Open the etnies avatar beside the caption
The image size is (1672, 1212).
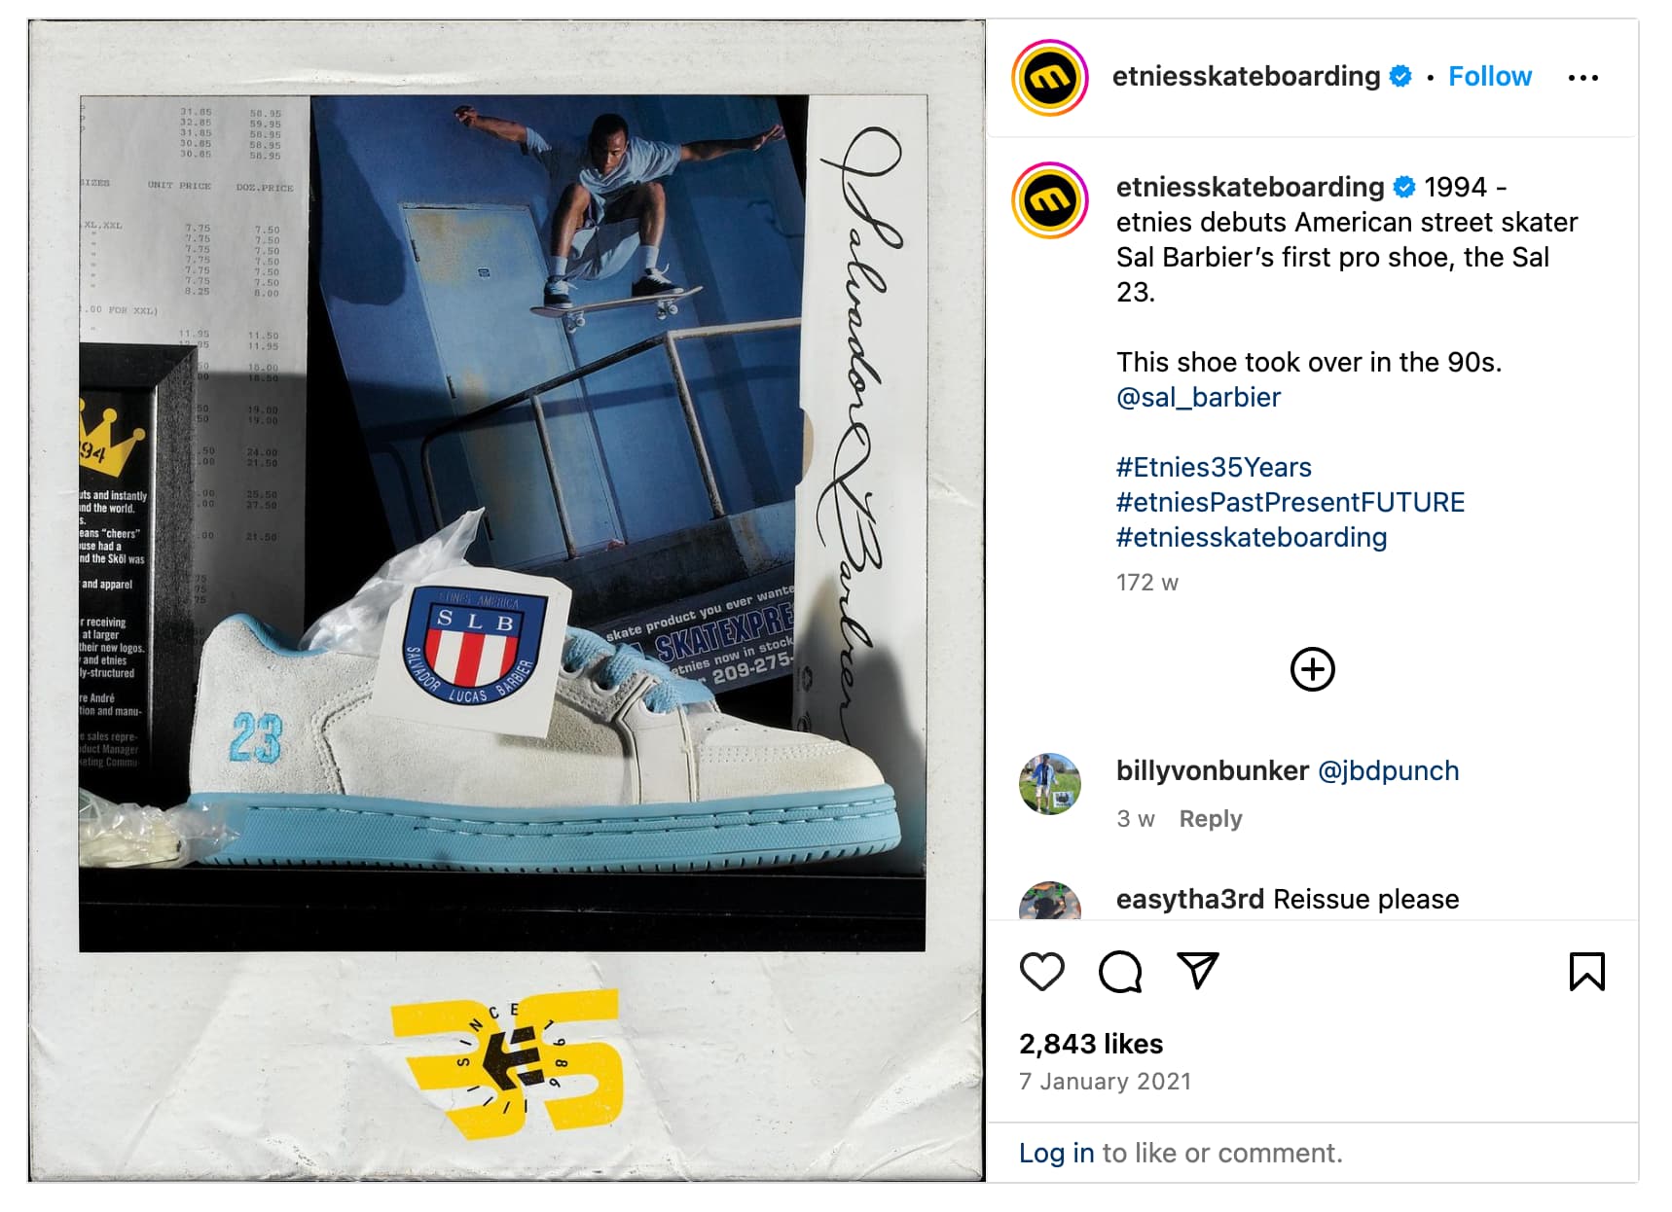(x=1049, y=200)
